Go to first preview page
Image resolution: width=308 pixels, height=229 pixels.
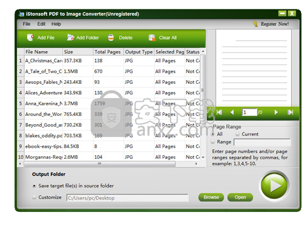(x=219, y=112)
